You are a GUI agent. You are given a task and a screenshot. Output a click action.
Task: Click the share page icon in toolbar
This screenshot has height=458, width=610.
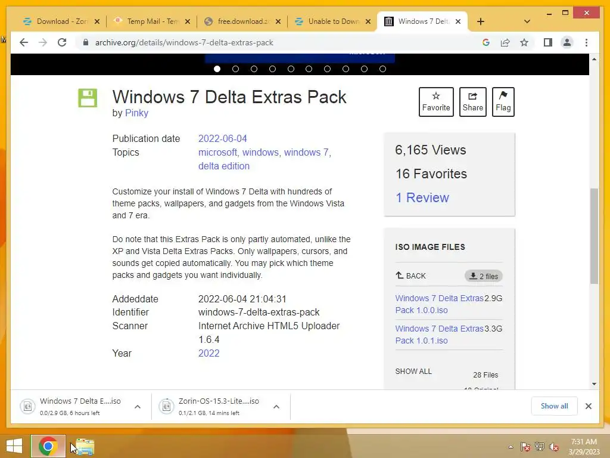click(505, 42)
